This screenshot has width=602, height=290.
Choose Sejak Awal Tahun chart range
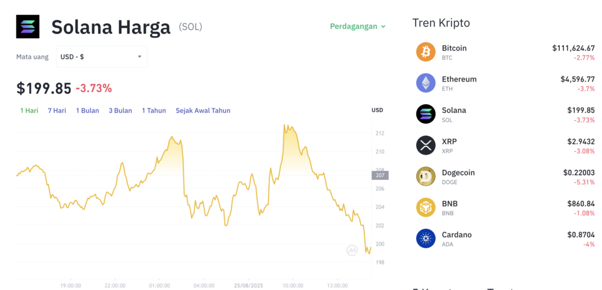203,111
